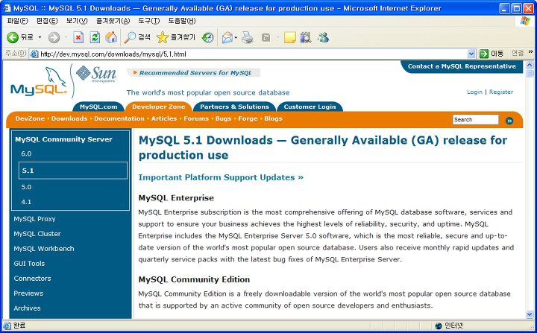This screenshot has height=333, width=537.
Task: Open Downloads in orange navigation bar
Action: coord(69,118)
